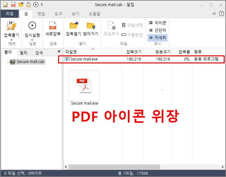Viewport: 226px width, 177px height.
Task: Click the extract quick-access character icon
Action: [x=28, y=5]
